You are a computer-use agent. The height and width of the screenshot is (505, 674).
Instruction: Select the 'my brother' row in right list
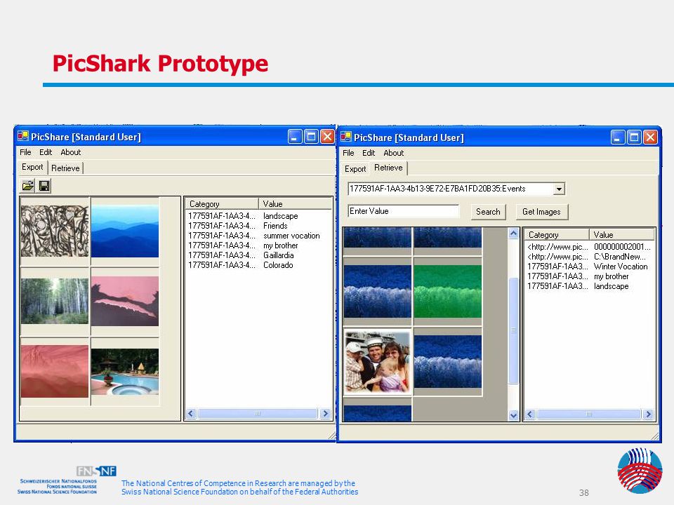589,276
